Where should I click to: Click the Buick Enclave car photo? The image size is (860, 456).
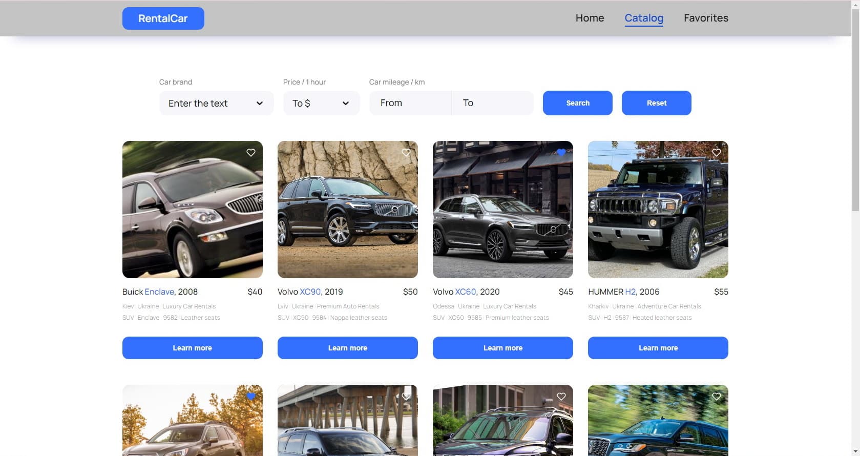point(193,210)
